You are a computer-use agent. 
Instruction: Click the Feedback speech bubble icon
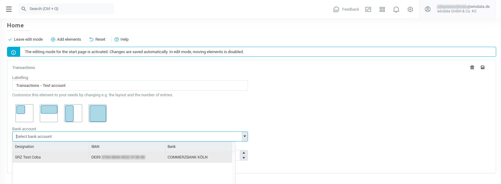point(336,9)
